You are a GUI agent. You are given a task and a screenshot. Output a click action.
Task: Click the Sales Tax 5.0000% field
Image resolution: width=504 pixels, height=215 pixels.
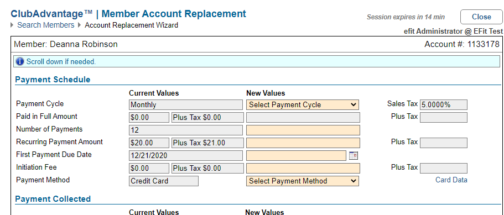pos(444,104)
